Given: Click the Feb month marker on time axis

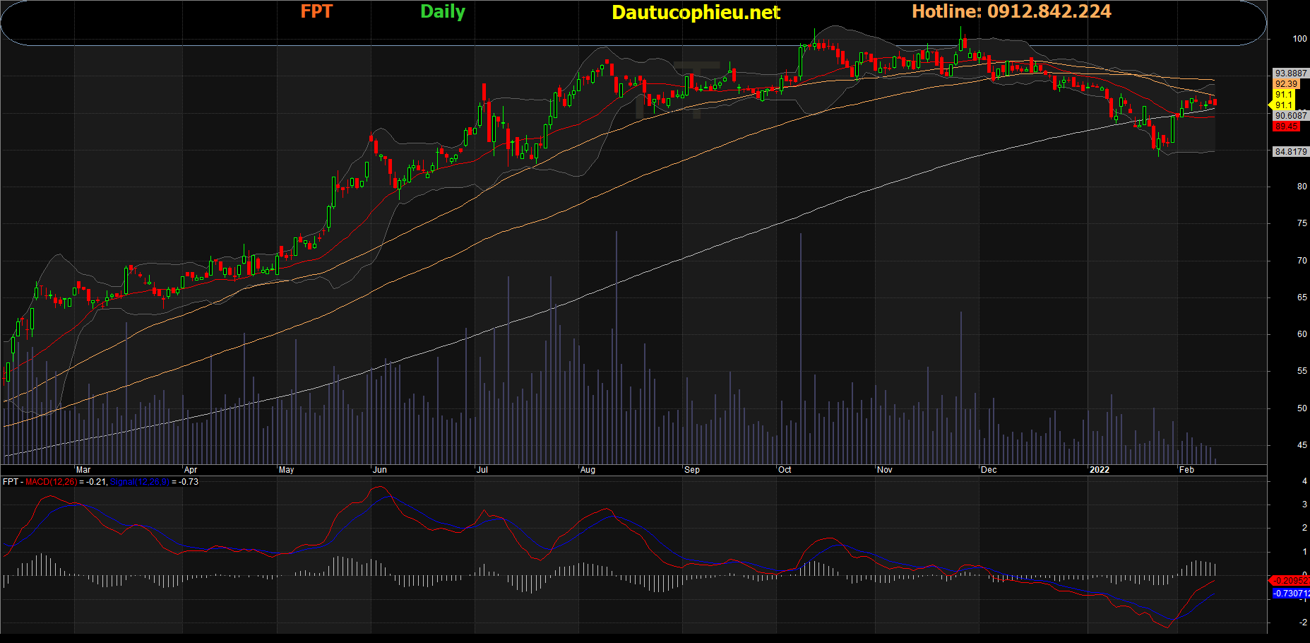Looking at the screenshot, I should 1186,470.
